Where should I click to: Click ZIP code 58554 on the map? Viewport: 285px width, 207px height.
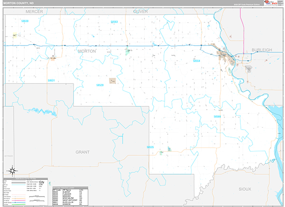[x=197, y=61]
